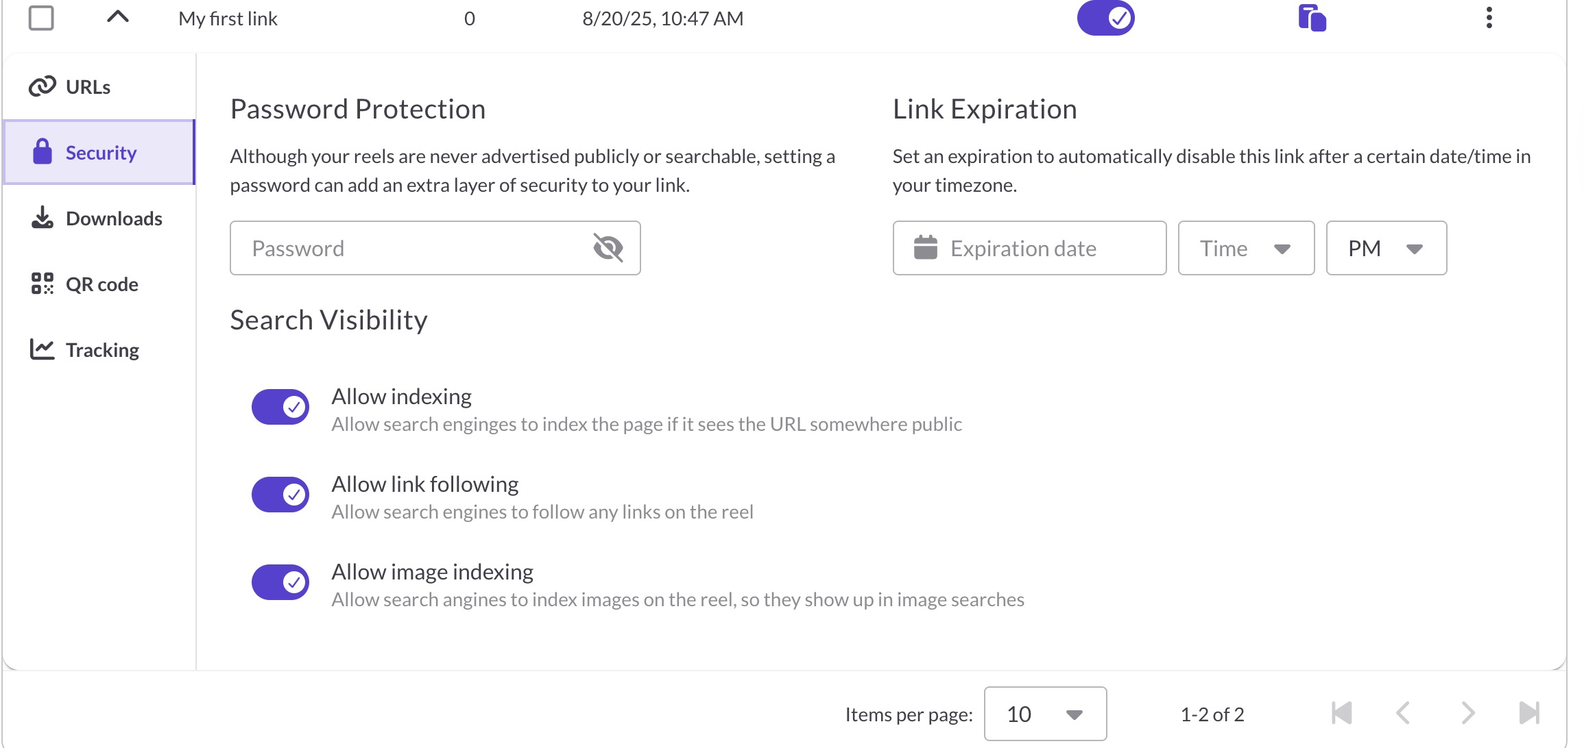The width and height of the screenshot is (1584, 748).
Task: Open the three-dot more options menu
Action: tap(1489, 18)
